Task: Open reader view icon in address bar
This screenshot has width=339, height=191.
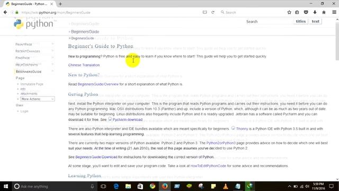Action: 204,12
